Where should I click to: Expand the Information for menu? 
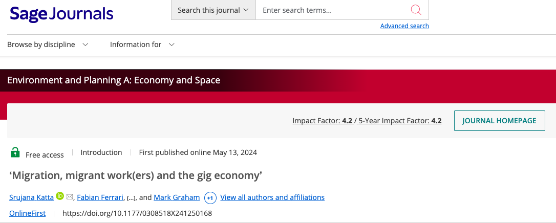(142, 44)
